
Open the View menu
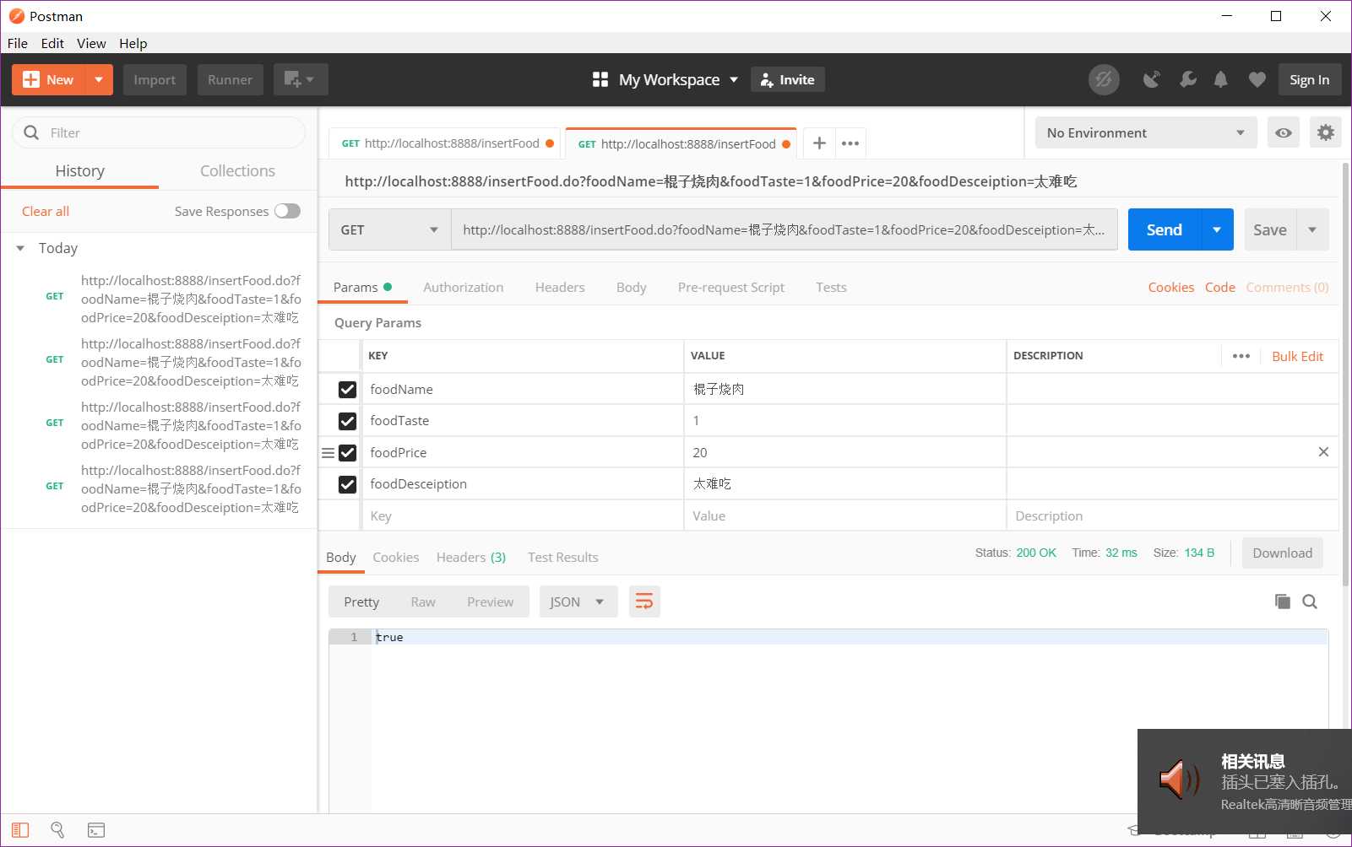point(91,43)
